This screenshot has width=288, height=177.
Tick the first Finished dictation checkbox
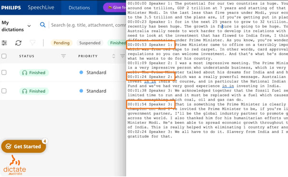(4, 73)
